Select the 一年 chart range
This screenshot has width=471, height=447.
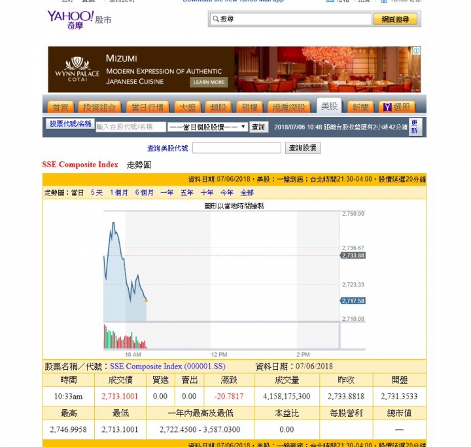(x=167, y=193)
